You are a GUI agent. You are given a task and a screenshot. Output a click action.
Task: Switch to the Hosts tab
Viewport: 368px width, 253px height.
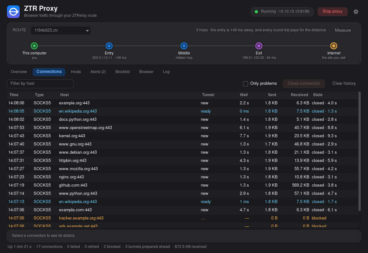coord(76,72)
